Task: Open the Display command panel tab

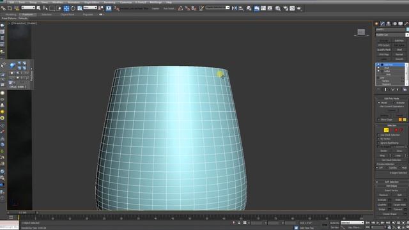Action: click(x=401, y=24)
